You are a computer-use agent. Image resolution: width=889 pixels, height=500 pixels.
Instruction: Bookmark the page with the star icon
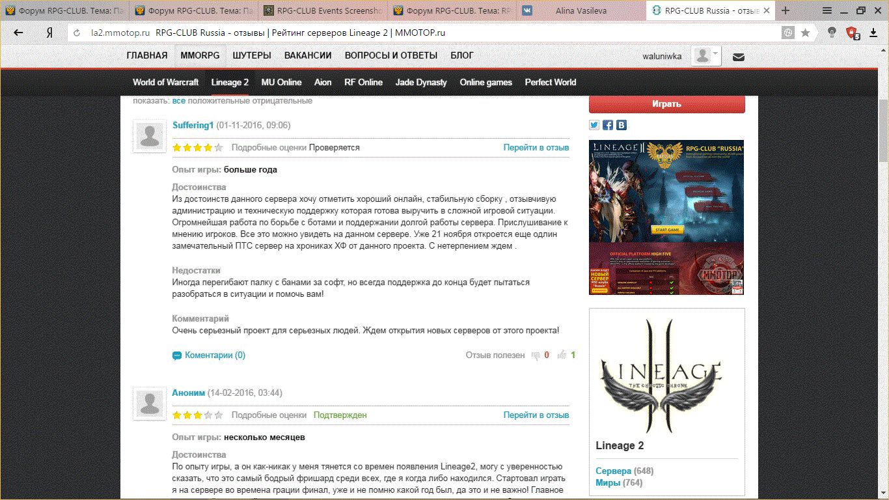click(x=805, y=33)
